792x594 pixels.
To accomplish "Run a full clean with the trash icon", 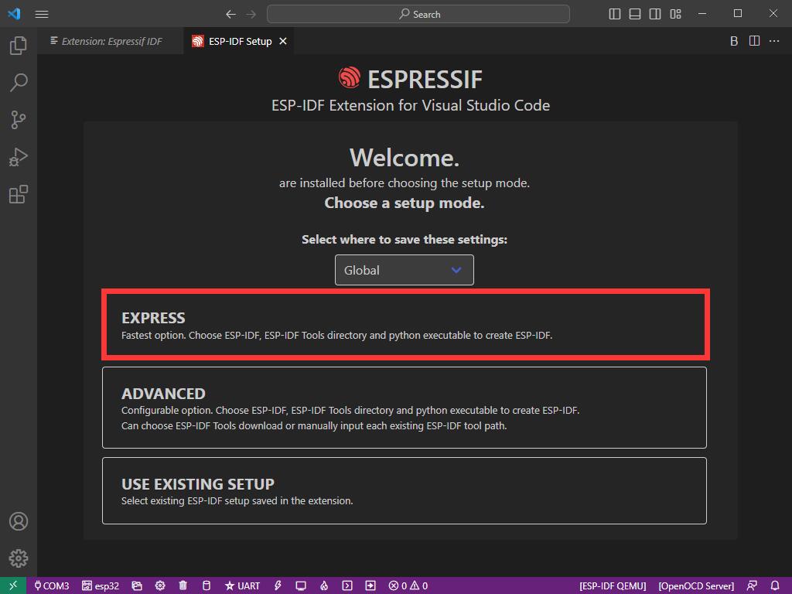I will coord(183,585).
